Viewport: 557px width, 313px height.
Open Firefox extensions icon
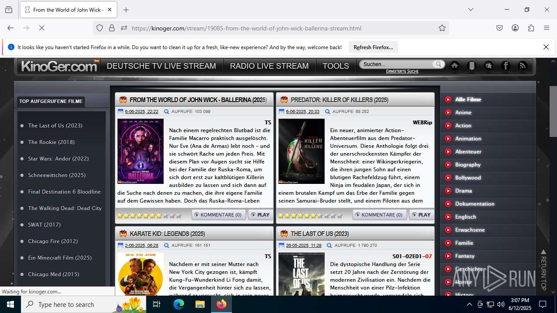[531, 28]
